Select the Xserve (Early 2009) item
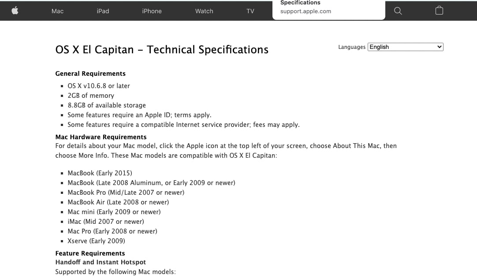Screen dimensions: 477x278 click(97, 241)
